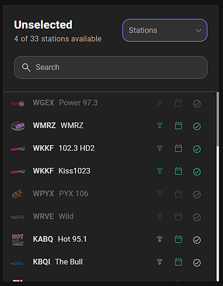
Task: Select the KBQI The Bull station entry
Action: click(110, 262)
